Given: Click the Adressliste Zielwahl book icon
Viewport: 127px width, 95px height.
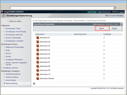Looking at the screenshot, I should tap(38, 78).
